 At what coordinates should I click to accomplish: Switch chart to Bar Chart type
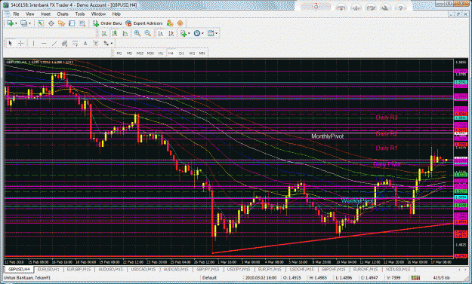coord(104,33)
